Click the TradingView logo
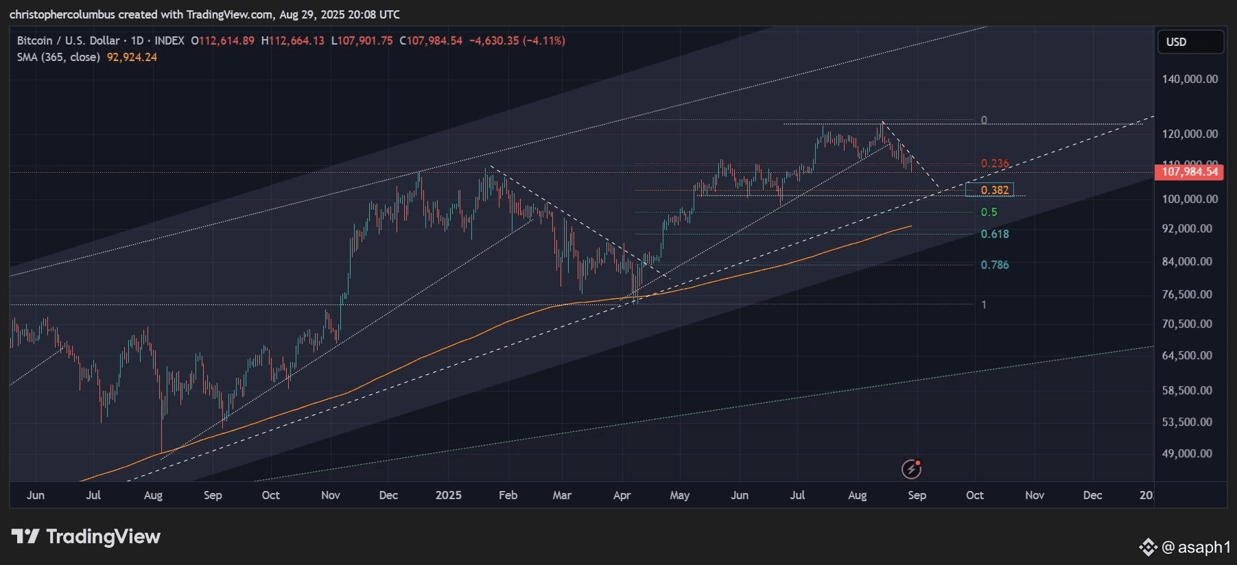 [86, 536]
